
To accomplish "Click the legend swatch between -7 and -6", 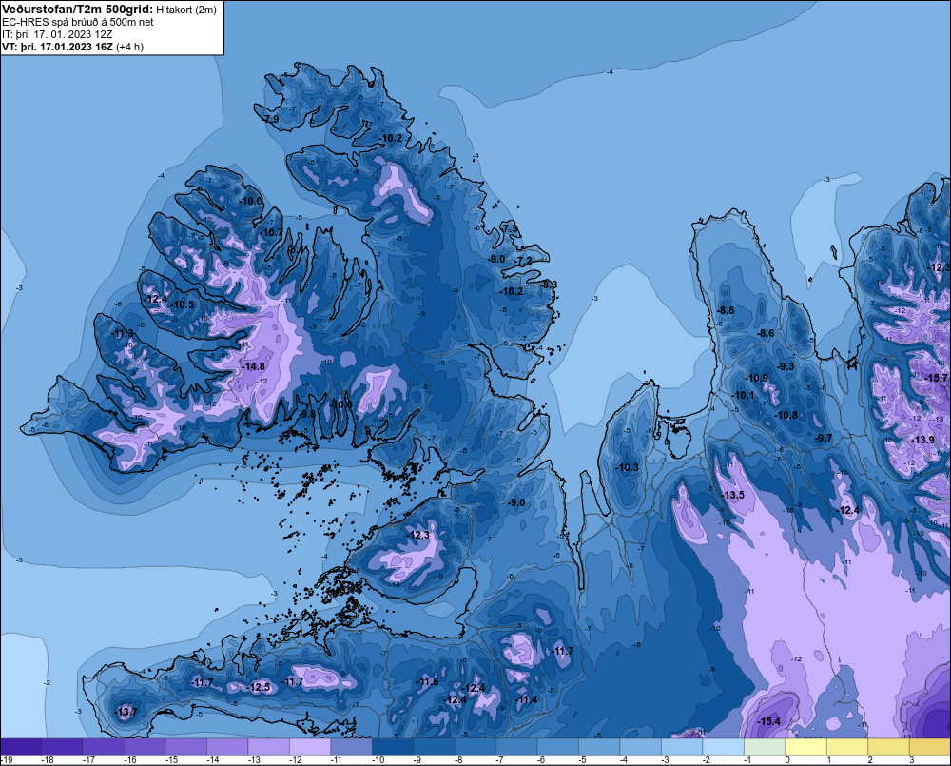I will 516,747.
